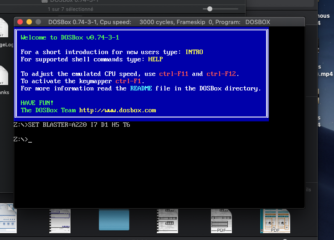Minimize DOSBox with the yellow button
Image resolution: width=334 pixels, height=240 pixels.
[29, 22]
